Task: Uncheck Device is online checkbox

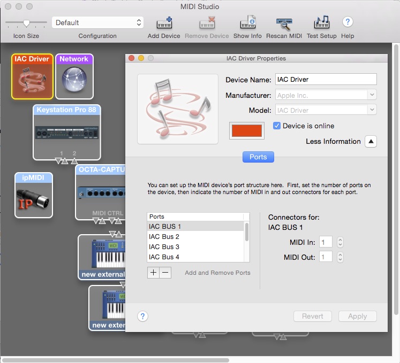Action: point(277,126)
